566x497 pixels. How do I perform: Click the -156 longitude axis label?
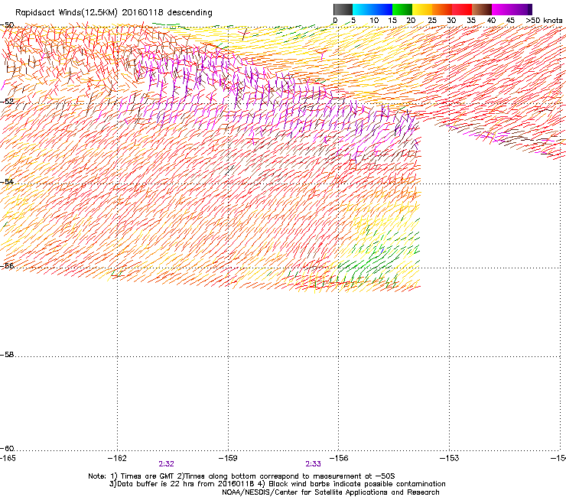339,458
